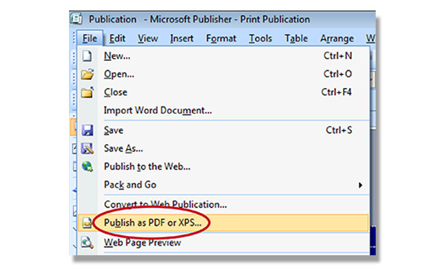Open the Table menu
444x273 pixels.
coord(296,38)
